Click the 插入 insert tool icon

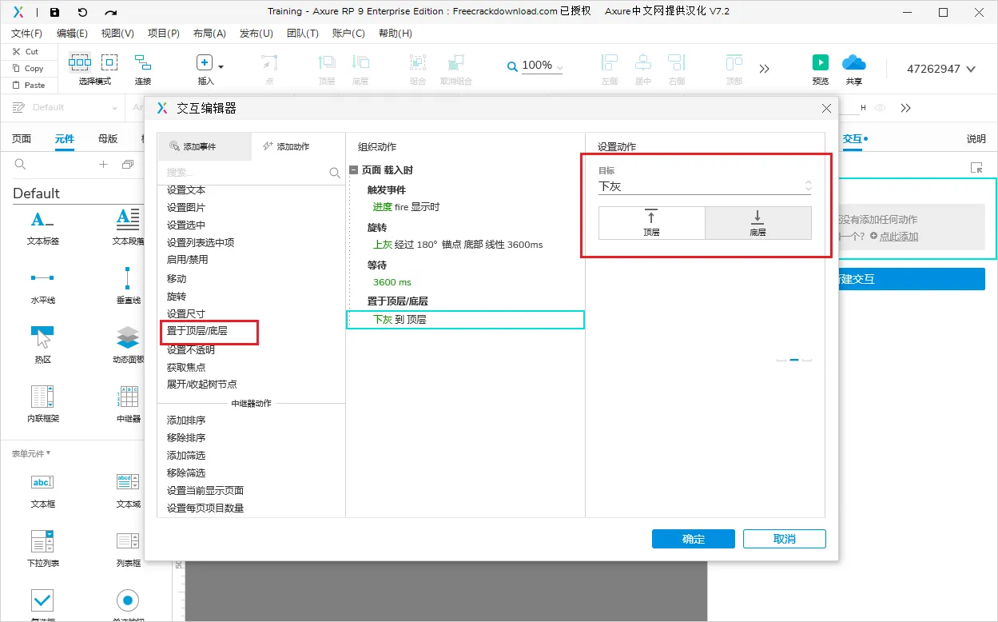click(205, 63)
